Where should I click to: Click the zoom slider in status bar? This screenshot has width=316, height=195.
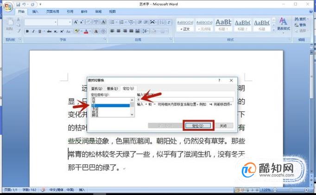point(291,190)
